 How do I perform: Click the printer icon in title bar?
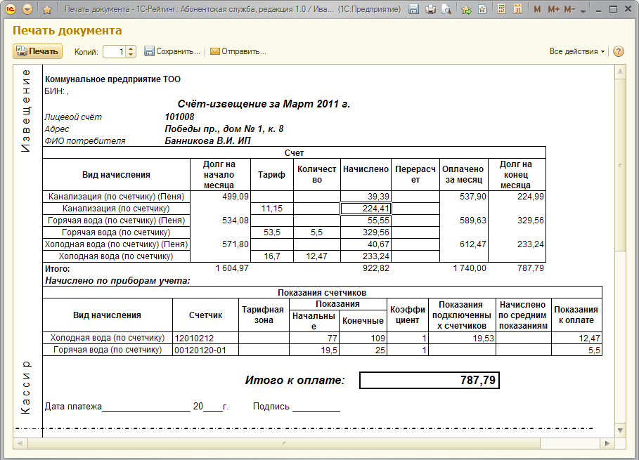pos(430,9)
